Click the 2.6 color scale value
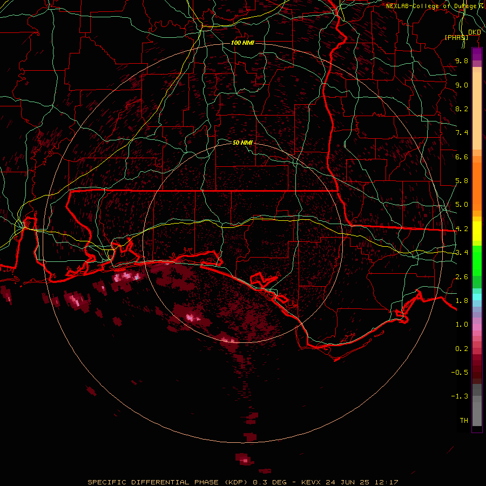Image resolution: width=486 pixels, height=486 pixels. click(x=462, y=277)
